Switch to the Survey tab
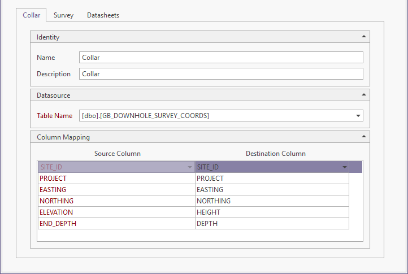The height and width of the screenshot is (274, 408). 63,15
